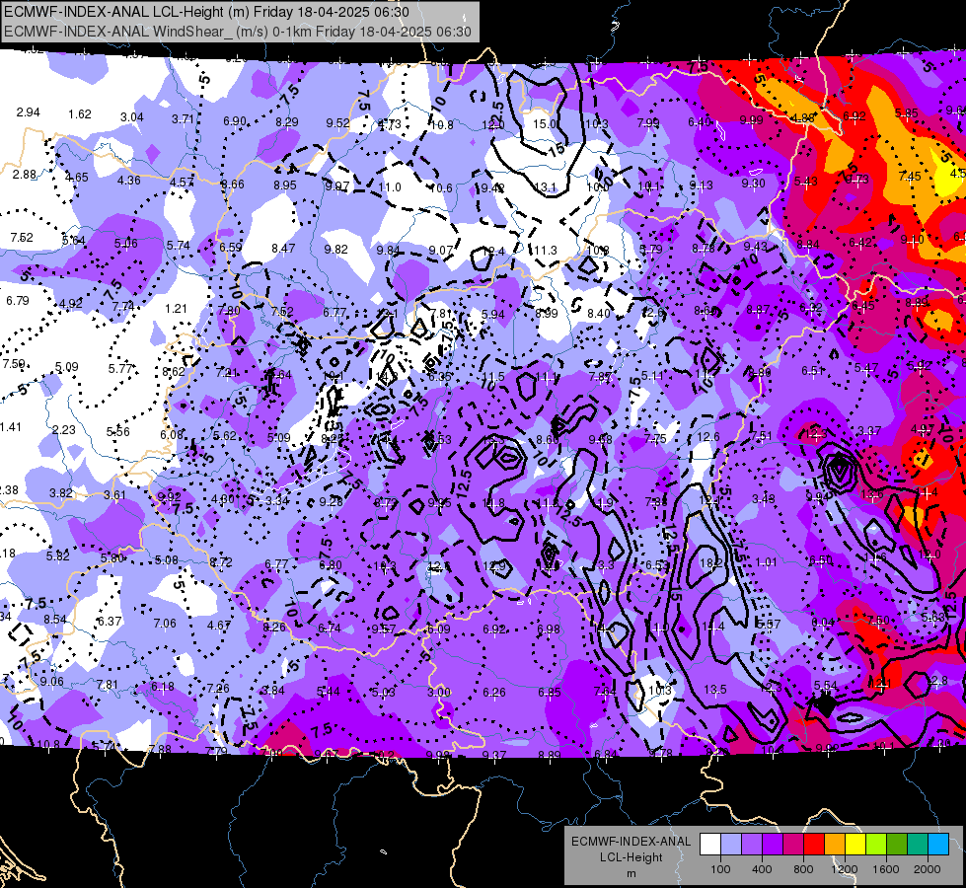The image size is (966, 888).
Task: Click the unit label m in the legend
Action: (631, 873)
